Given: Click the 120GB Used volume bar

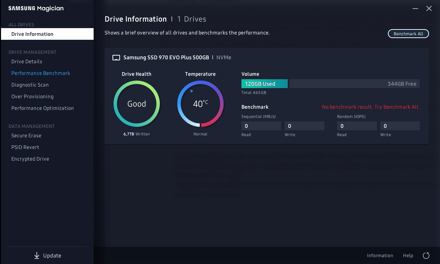Looking at the screenshot, I should click(264, 84).
